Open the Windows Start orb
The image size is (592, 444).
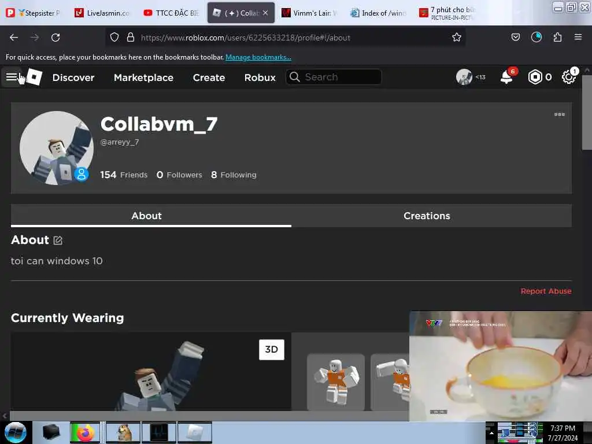[x=15, y=432]
